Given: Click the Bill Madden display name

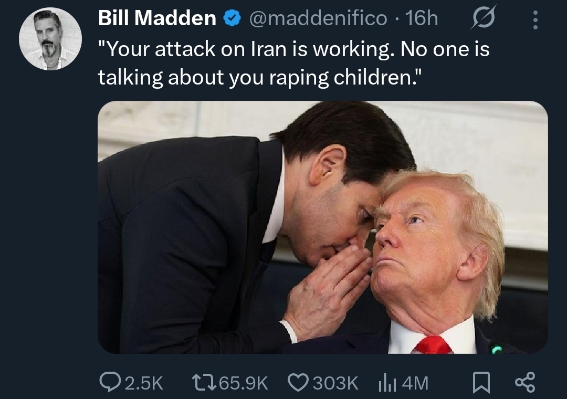Looking at the screenshot, I should (x=157, y=18).
